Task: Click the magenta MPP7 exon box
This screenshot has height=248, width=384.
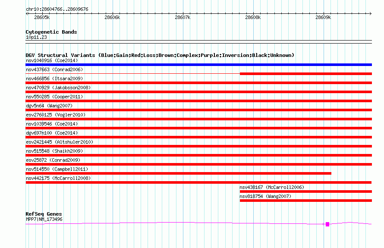Action: click(327, 224)
